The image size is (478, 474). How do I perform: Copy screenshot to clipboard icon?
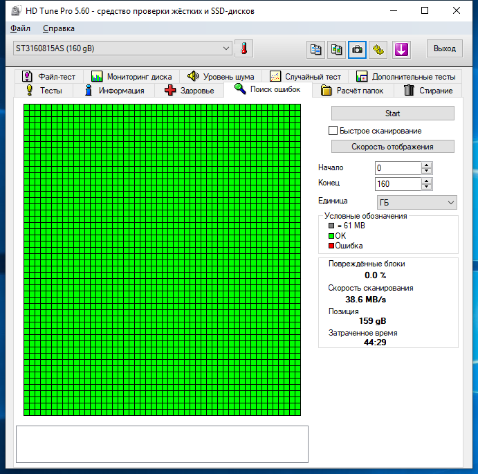[x=336, y=49]
